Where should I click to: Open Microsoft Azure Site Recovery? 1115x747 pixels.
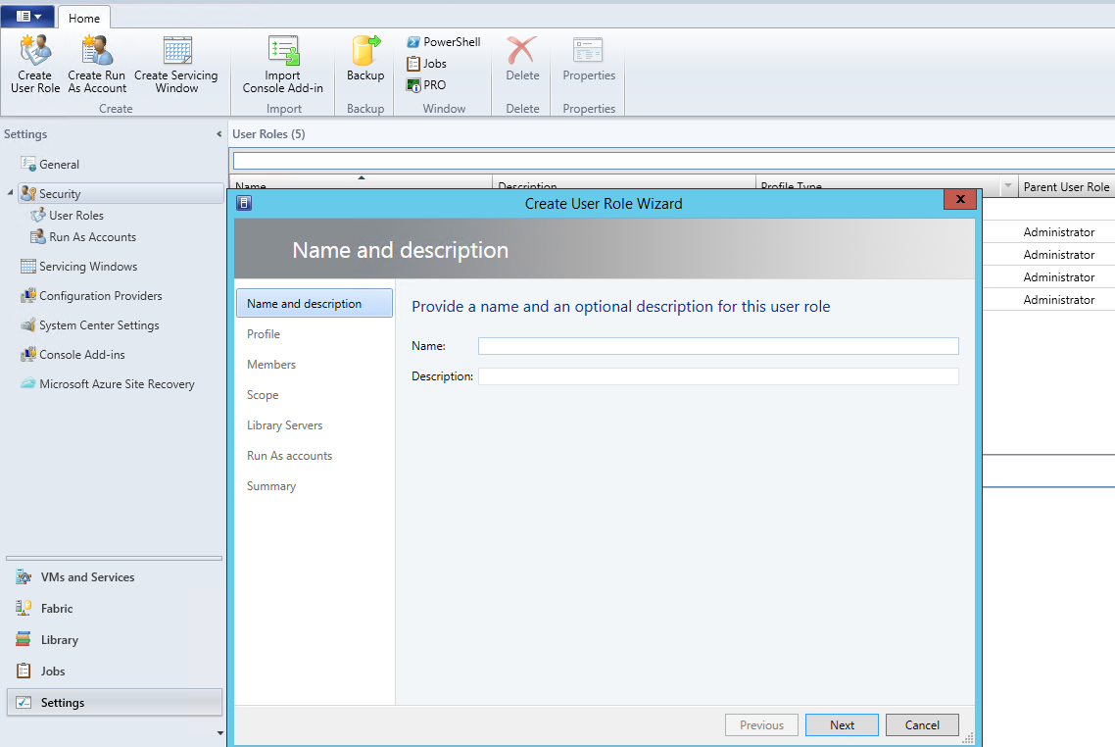(108, 384)
